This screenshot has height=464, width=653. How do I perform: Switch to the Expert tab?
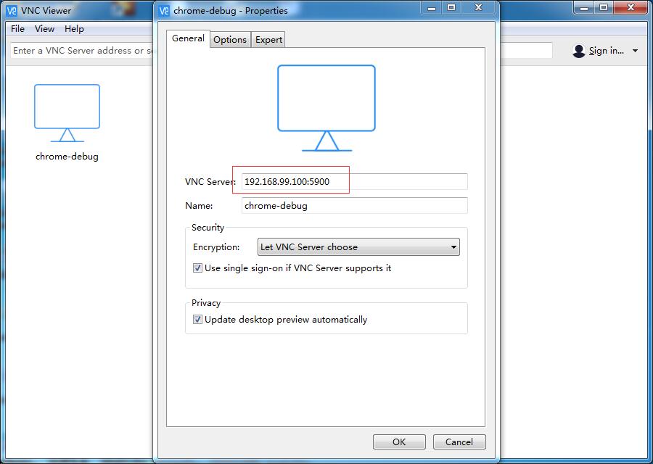(268, 40)
